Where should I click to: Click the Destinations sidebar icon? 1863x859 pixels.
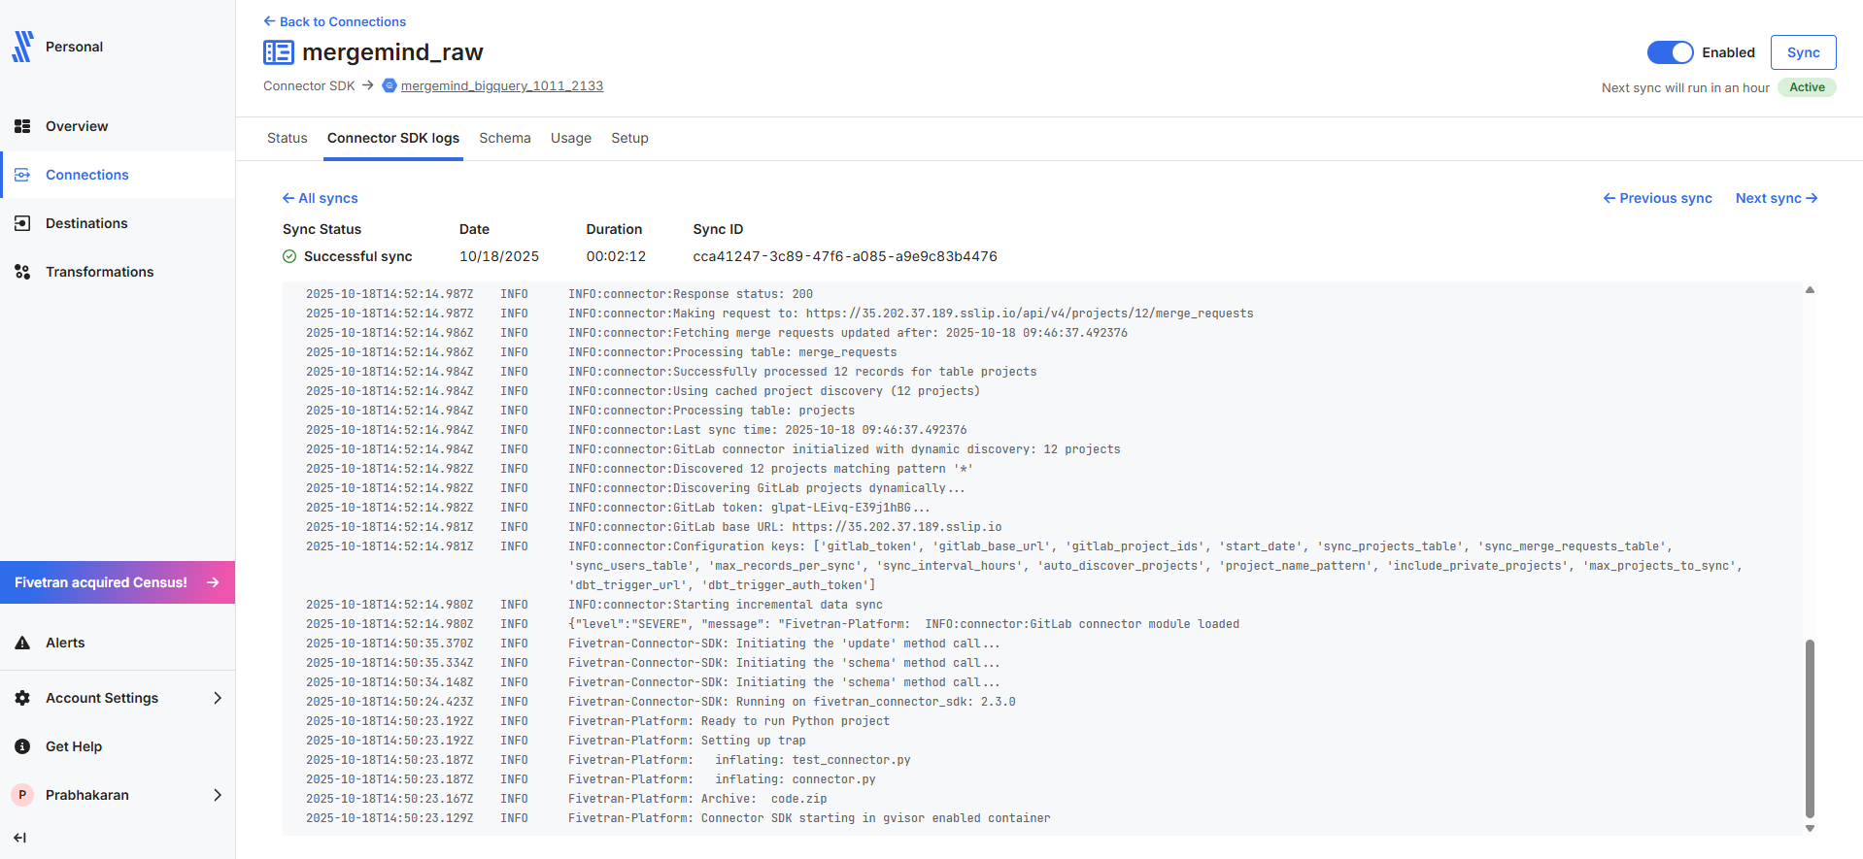coord(22,223)
